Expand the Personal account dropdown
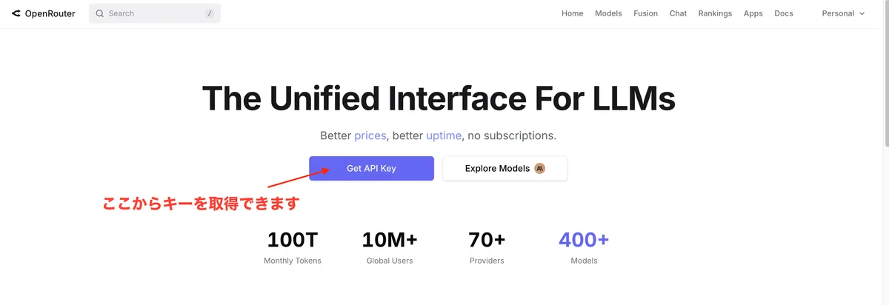 coord(843,13)
